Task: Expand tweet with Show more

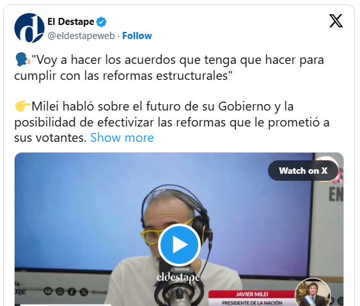Action: click(122, 137)
